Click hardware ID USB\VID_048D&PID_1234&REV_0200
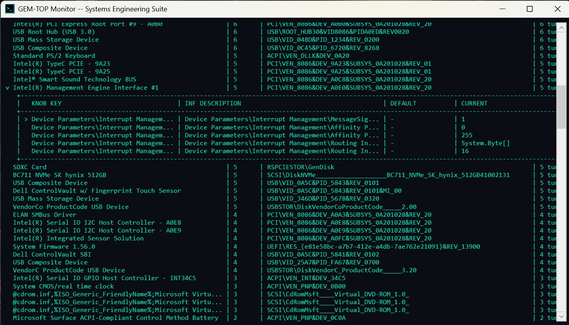Viewport: 569px width, 325px height. point(323,40)
